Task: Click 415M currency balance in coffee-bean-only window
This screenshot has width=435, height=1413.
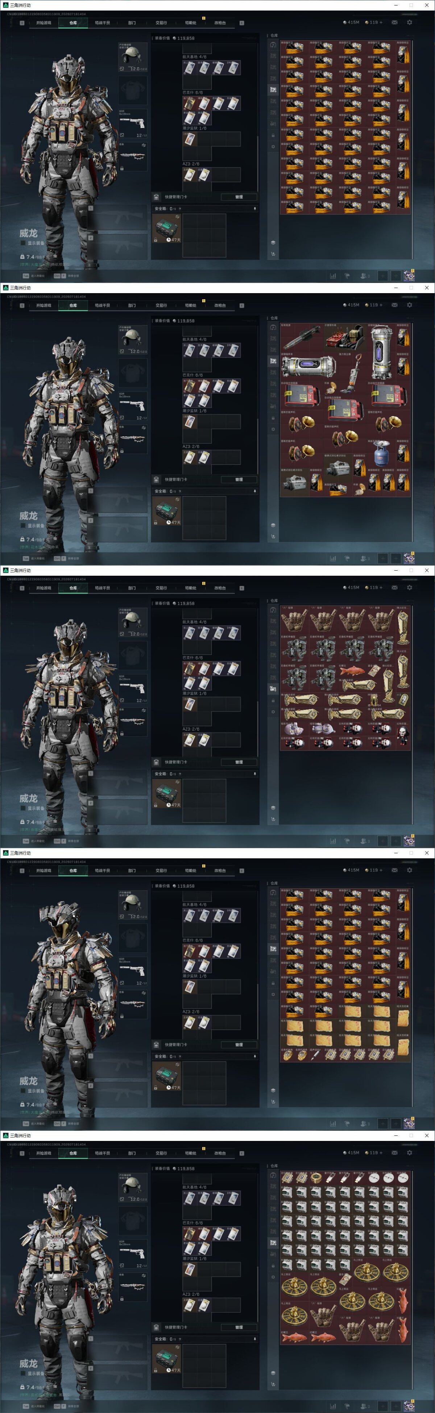Action: point(351,22)
